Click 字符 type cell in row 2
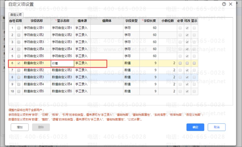This screenshot has width=242, height=147. [x=131, y=35]
